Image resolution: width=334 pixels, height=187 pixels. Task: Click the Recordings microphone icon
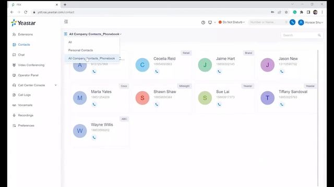pyautogui.click(x=14, y=115)
